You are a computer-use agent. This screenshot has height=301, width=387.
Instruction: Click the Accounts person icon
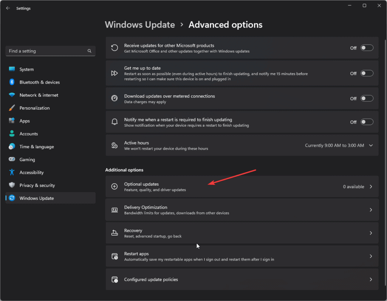(12, 133)
